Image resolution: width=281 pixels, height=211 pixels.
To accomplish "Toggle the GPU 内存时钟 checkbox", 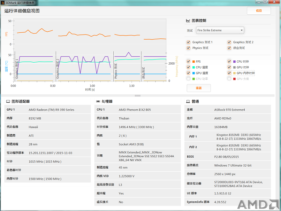I will pos(229,73).
